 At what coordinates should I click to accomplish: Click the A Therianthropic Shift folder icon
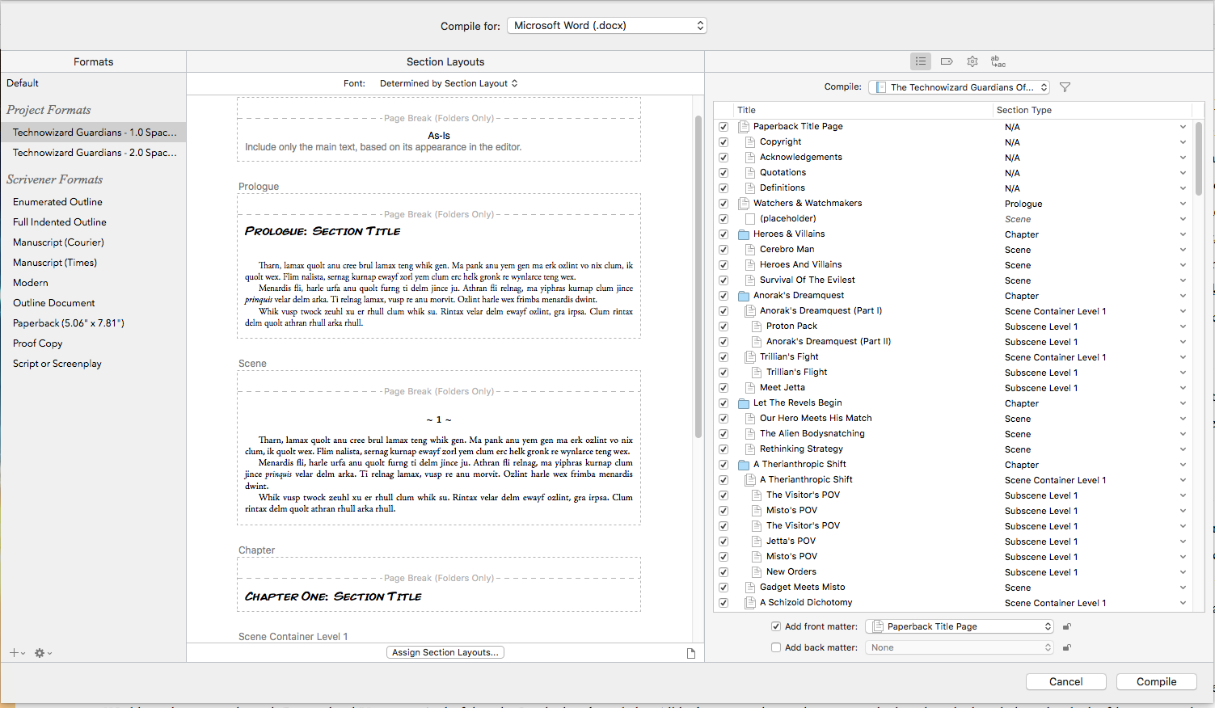coord(744,465)
